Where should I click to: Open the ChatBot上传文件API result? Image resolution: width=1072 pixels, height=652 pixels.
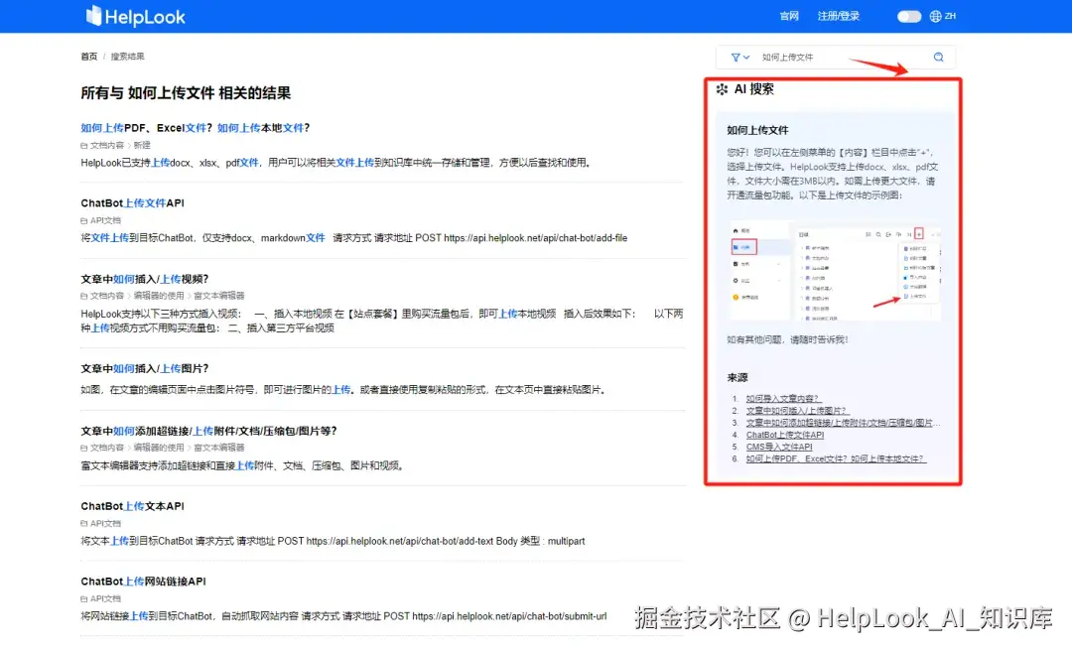tap(132, 203)
